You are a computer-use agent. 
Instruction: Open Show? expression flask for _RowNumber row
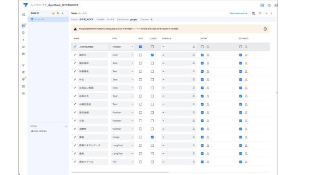point(208,47)
